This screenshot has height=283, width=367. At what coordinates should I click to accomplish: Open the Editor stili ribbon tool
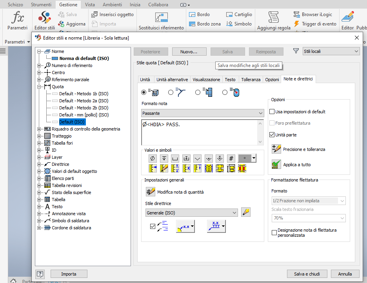click(45, 21)
